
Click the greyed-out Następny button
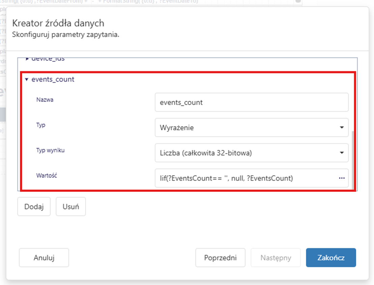[276, 258]
